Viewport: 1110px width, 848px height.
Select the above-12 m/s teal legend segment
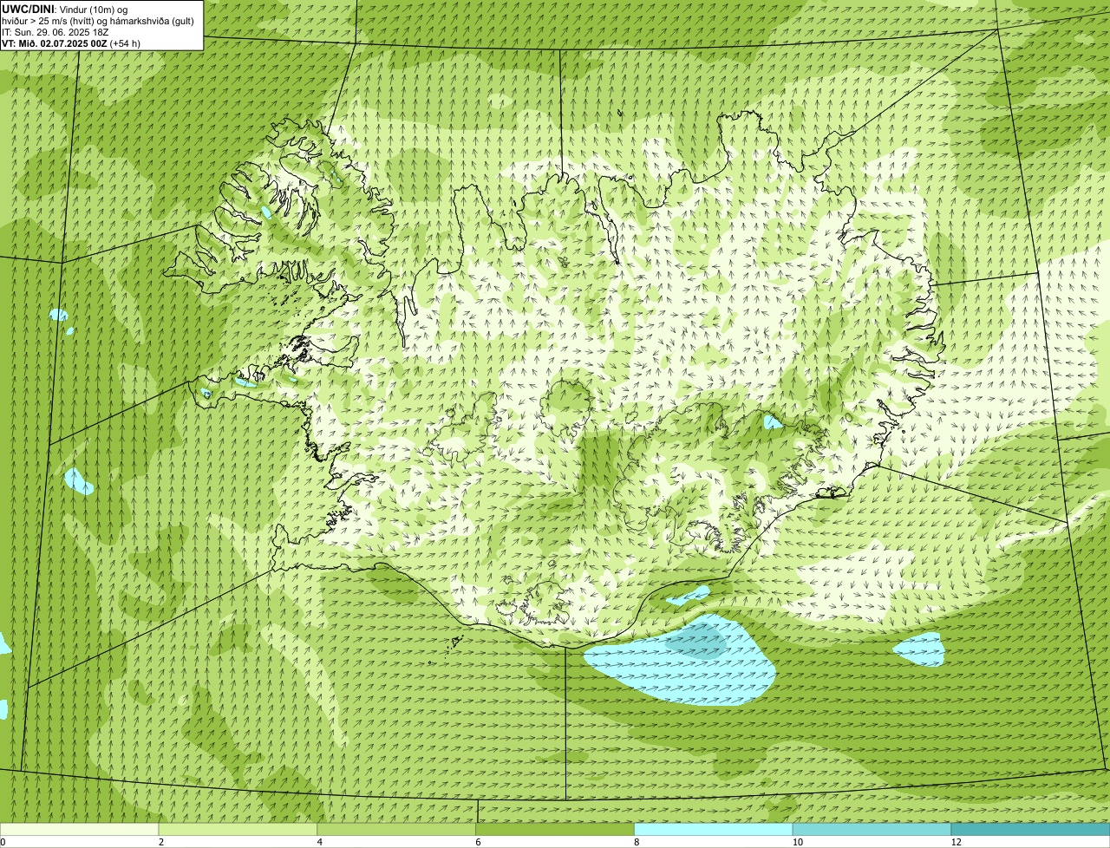pos(1030,829)
